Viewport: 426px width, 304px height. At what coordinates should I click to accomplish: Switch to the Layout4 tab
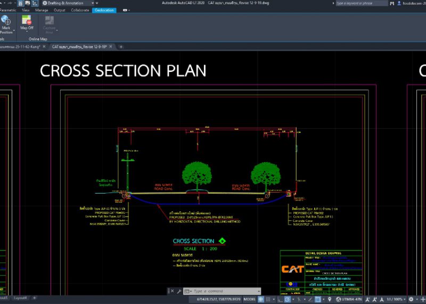21,298
